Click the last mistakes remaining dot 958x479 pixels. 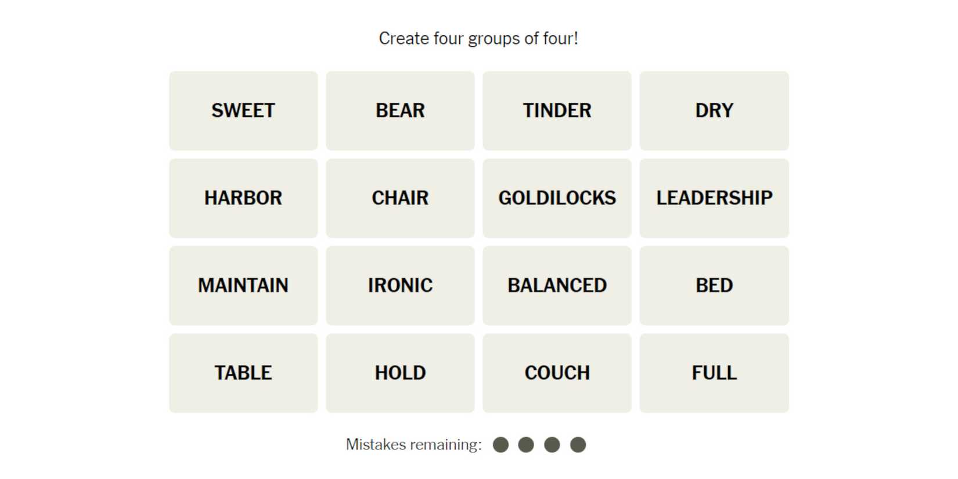(x=578, y=445)
